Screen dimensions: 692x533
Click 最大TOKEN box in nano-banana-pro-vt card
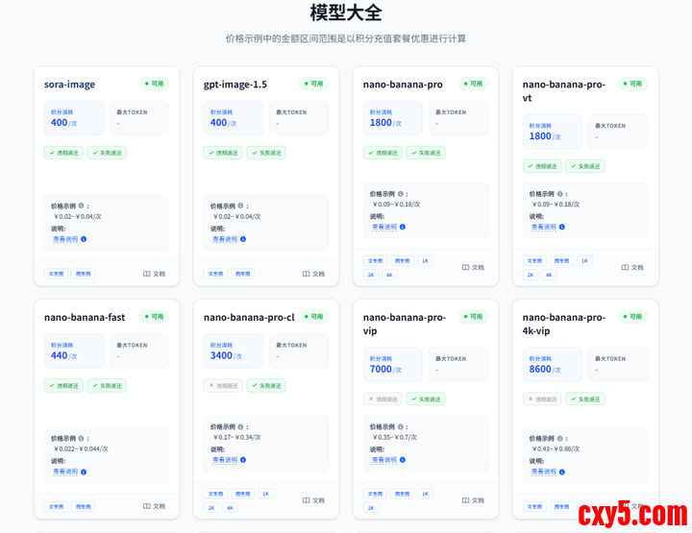(x=618, y=132)
